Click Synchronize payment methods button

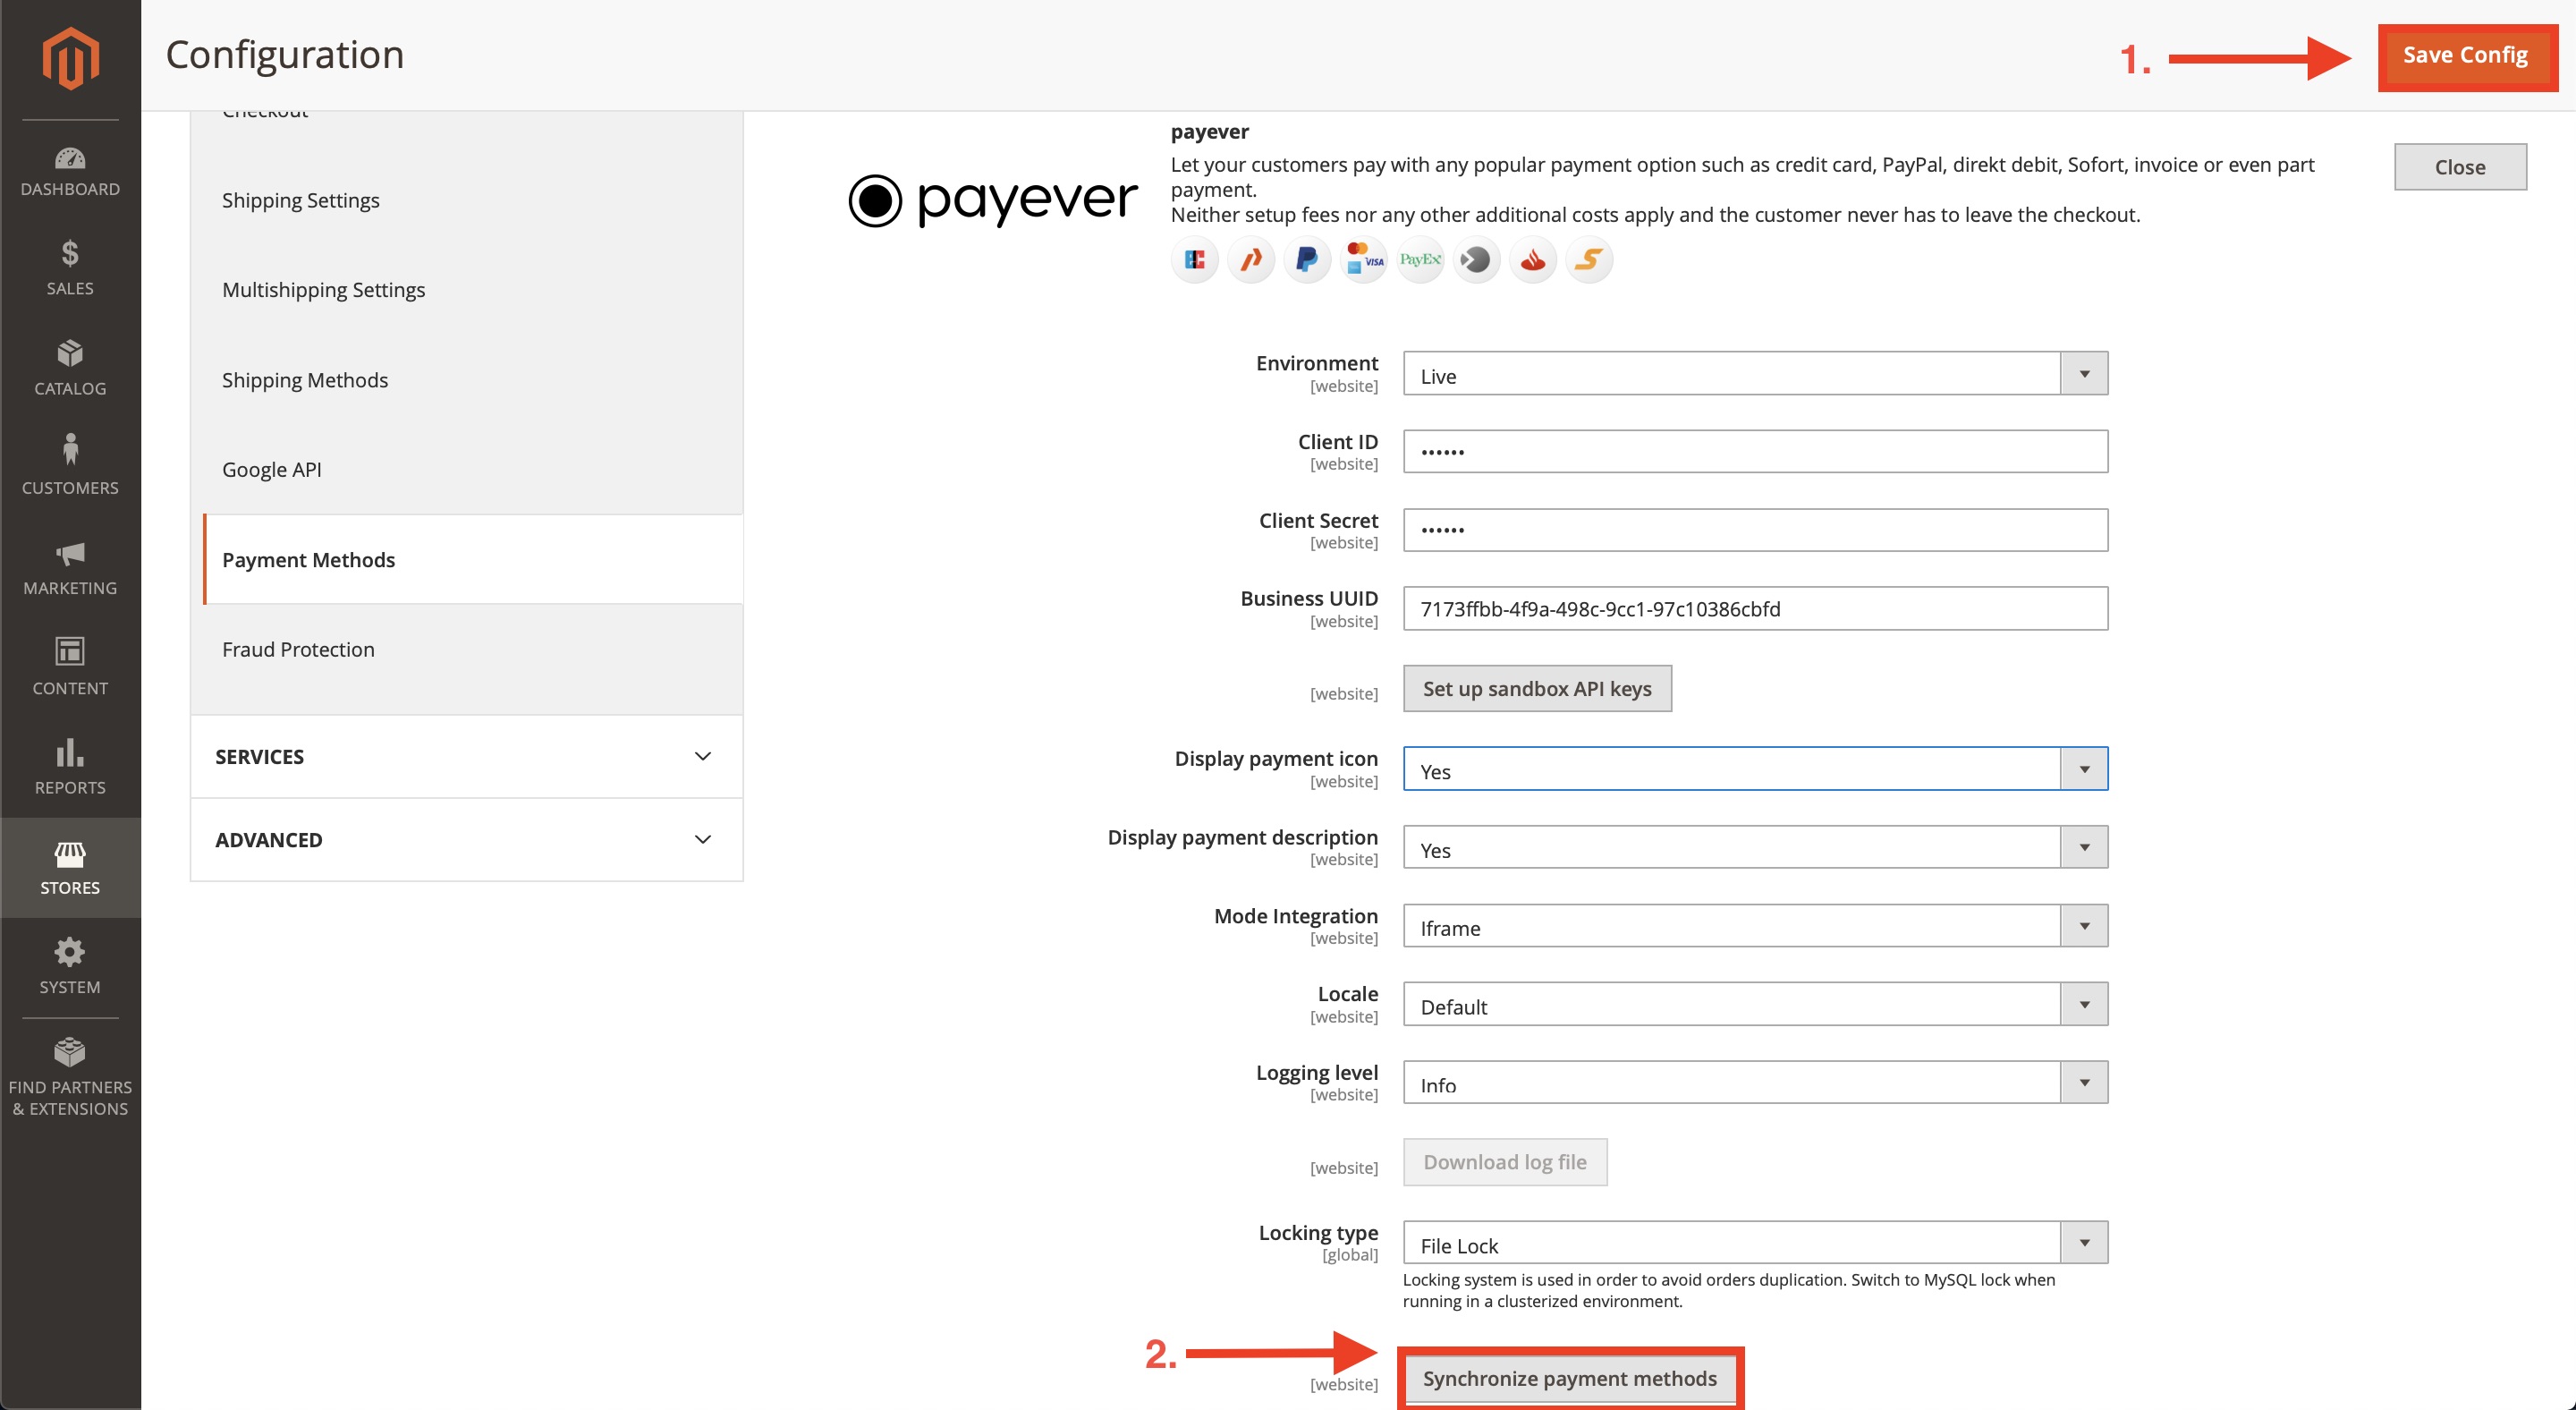point(1570,1379)
